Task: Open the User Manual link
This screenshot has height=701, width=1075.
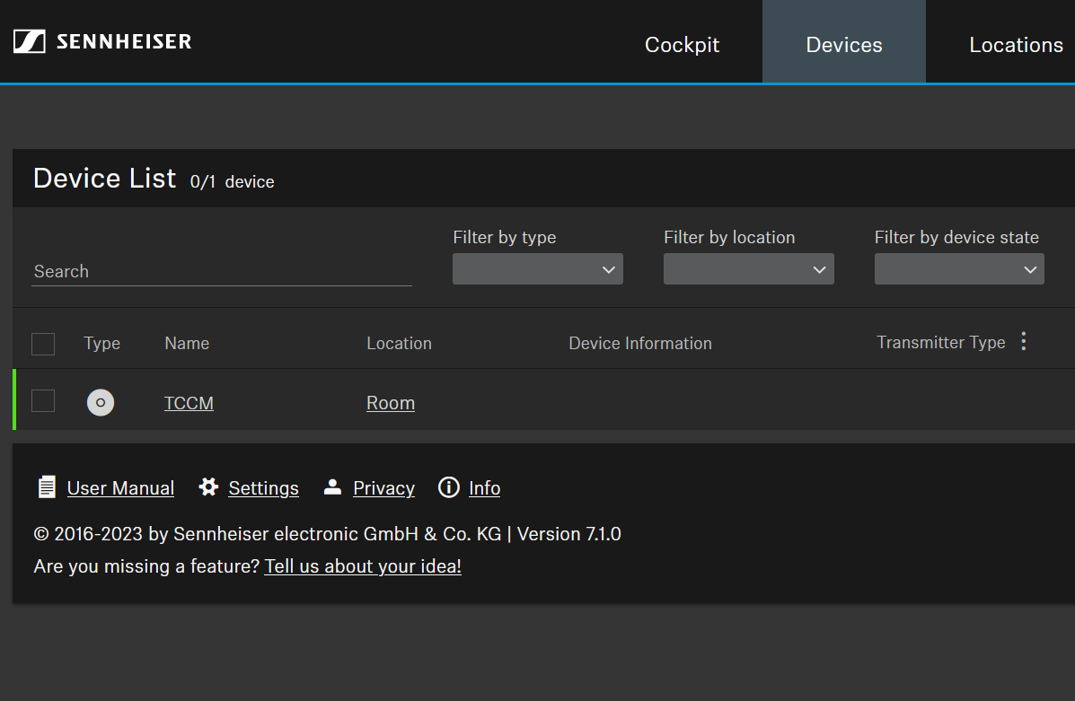Action: pos(120,488)
